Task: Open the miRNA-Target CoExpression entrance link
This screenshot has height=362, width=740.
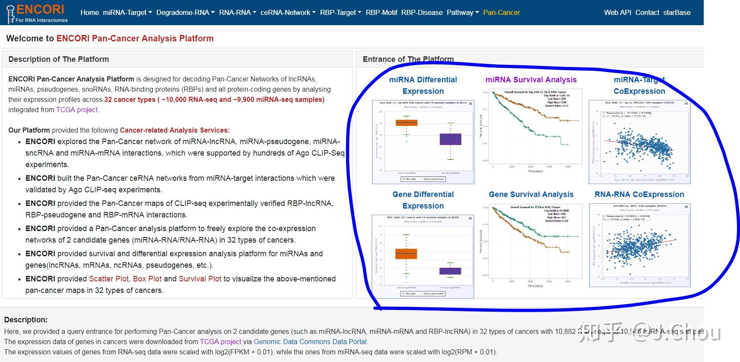Action: click(639, 85)
